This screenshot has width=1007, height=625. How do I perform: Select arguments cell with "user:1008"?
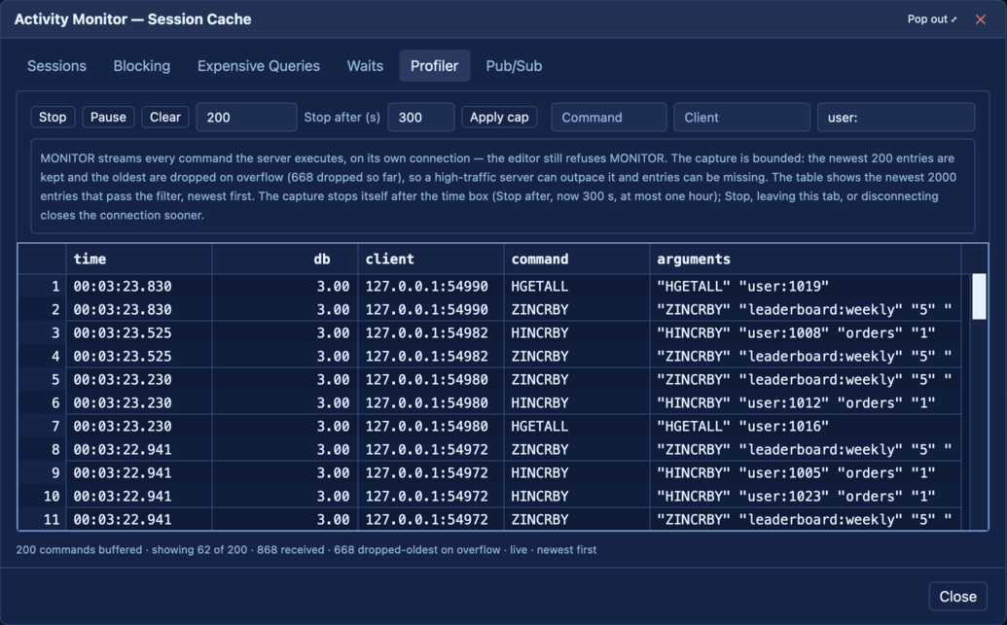click(x=806, y=333)
